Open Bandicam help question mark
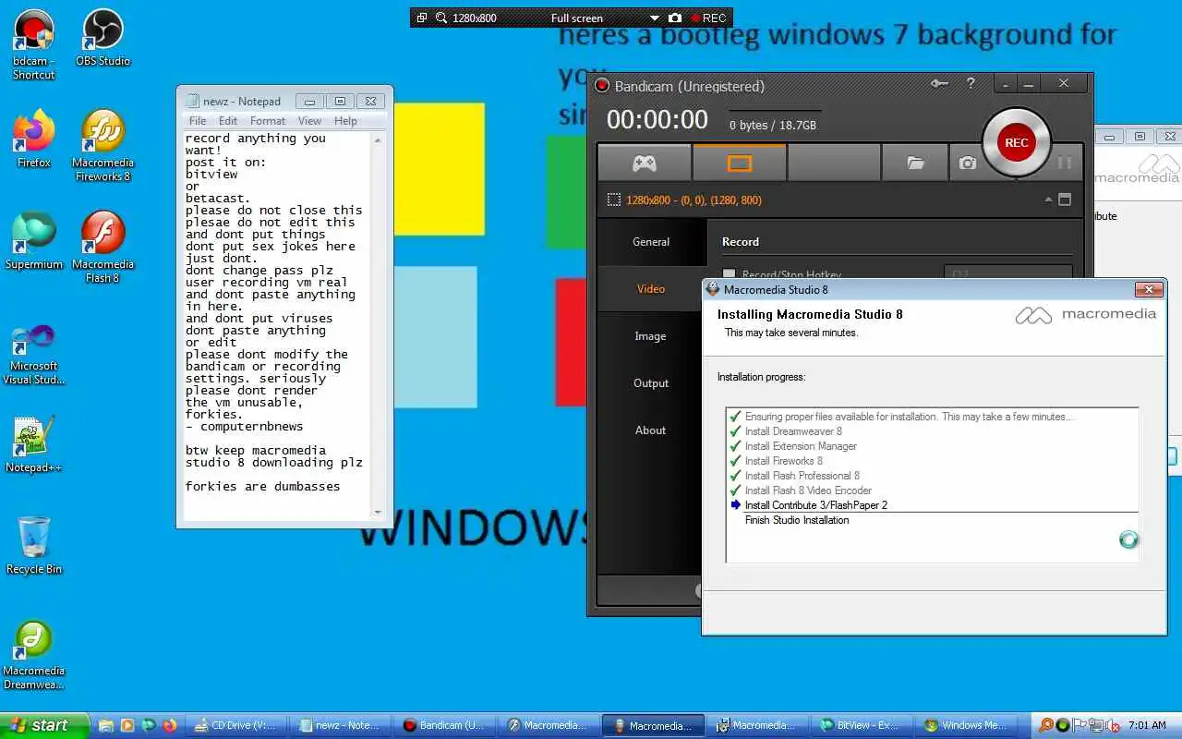 [x=971, y=83]
